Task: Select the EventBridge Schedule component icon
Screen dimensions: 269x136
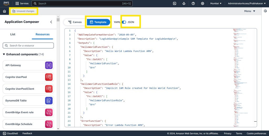Action: [x=49, y=124]
